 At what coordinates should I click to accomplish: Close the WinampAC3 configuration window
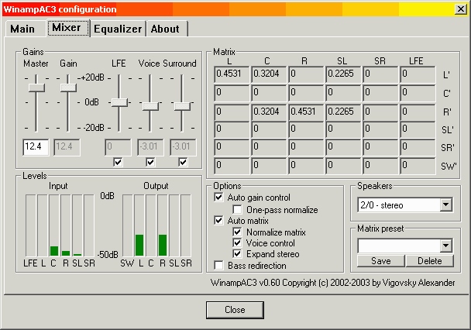click(460, 9)
